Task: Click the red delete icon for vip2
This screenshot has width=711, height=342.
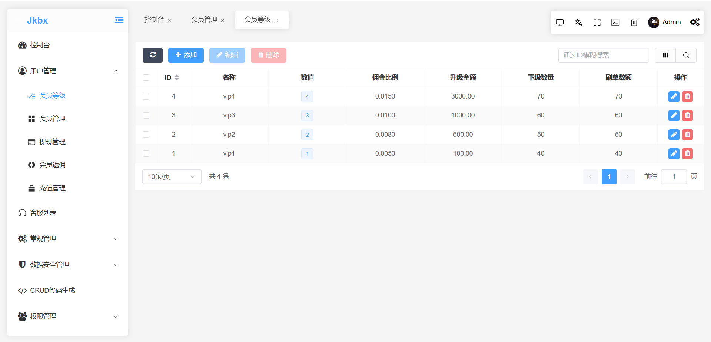Action: [687, 135]
